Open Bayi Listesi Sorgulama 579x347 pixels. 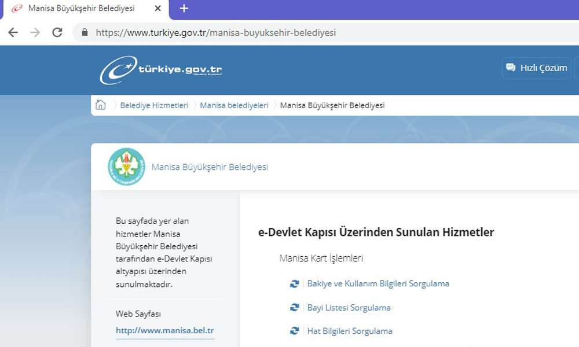(x=349, y=308)
